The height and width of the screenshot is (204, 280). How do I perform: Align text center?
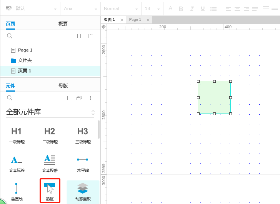coord(237,9)
